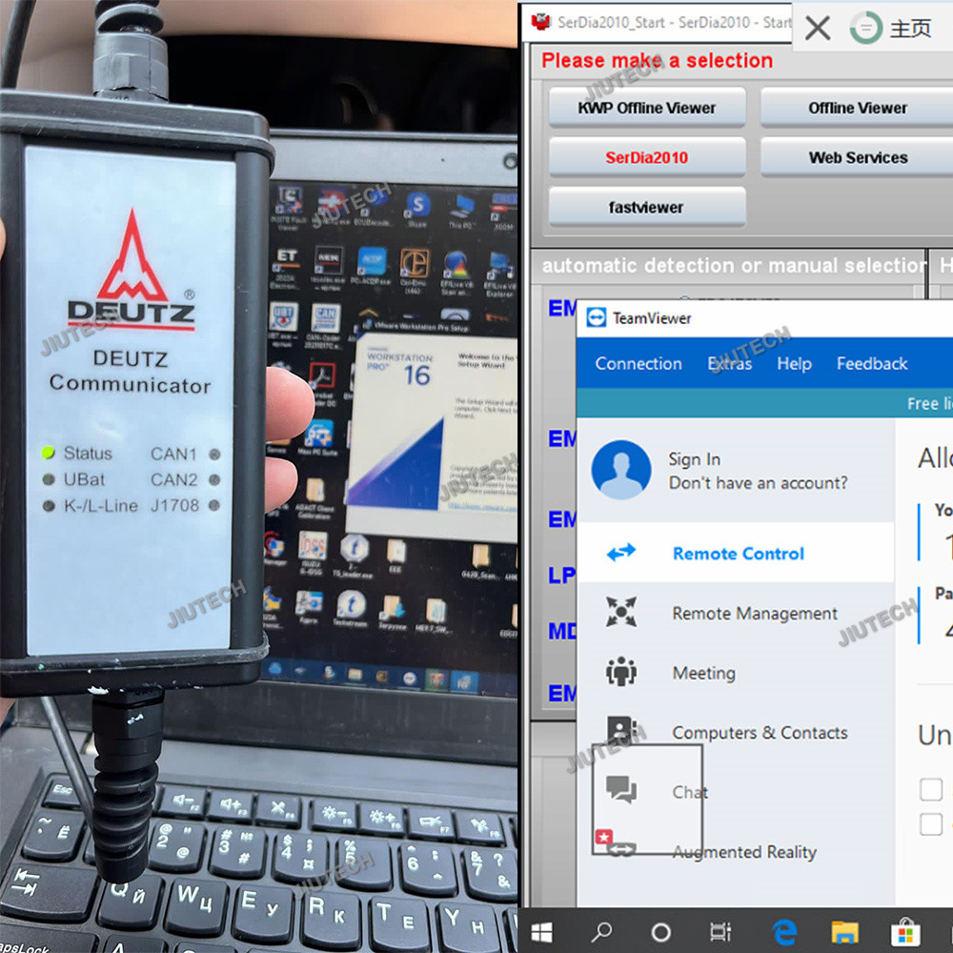Close the SerDia2010_Start tab with X
This screenshot has width=953, height=953.
818,28
